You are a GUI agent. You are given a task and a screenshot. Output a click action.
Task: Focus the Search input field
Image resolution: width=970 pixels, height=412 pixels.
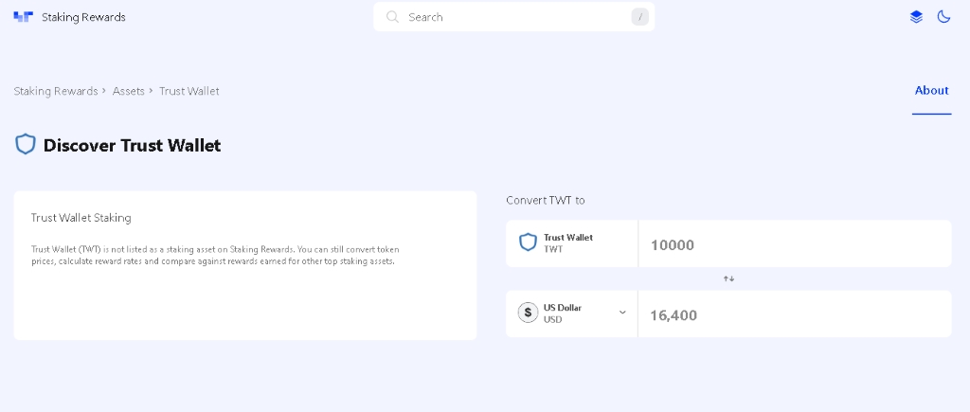pos(512,17)
